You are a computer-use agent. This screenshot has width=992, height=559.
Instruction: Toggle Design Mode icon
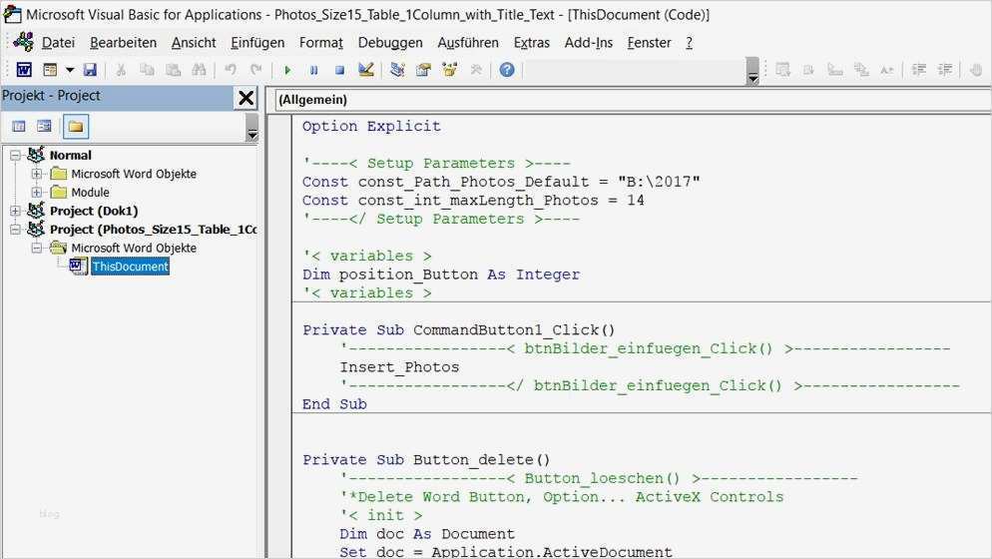[365, 70]
